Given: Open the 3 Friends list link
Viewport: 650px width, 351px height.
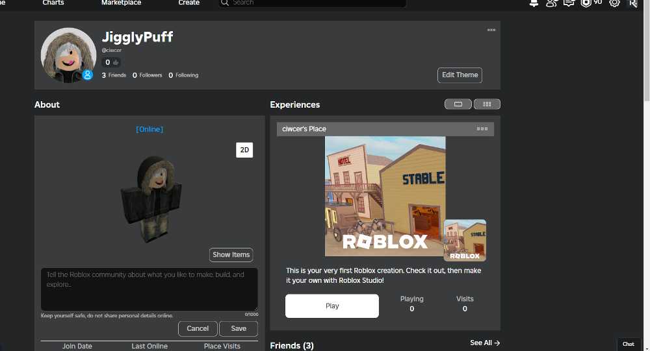Looking at the screenshot, I should (114, 75).
